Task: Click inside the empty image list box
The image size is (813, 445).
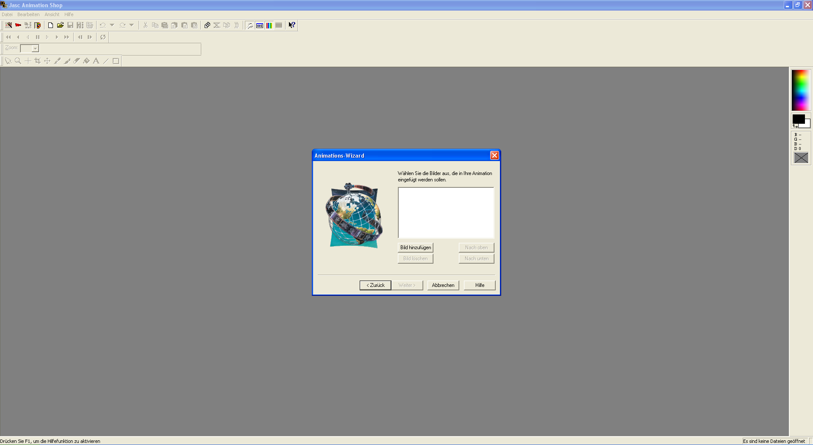Action: 446,213
